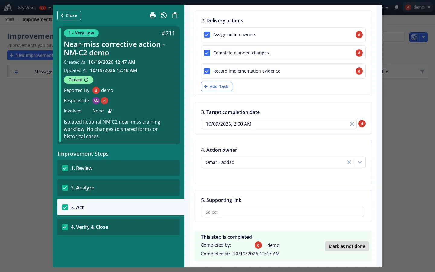Toggle the 1. Review step checkbox
The height and width of the screenshot is (272, 435).
65,168
